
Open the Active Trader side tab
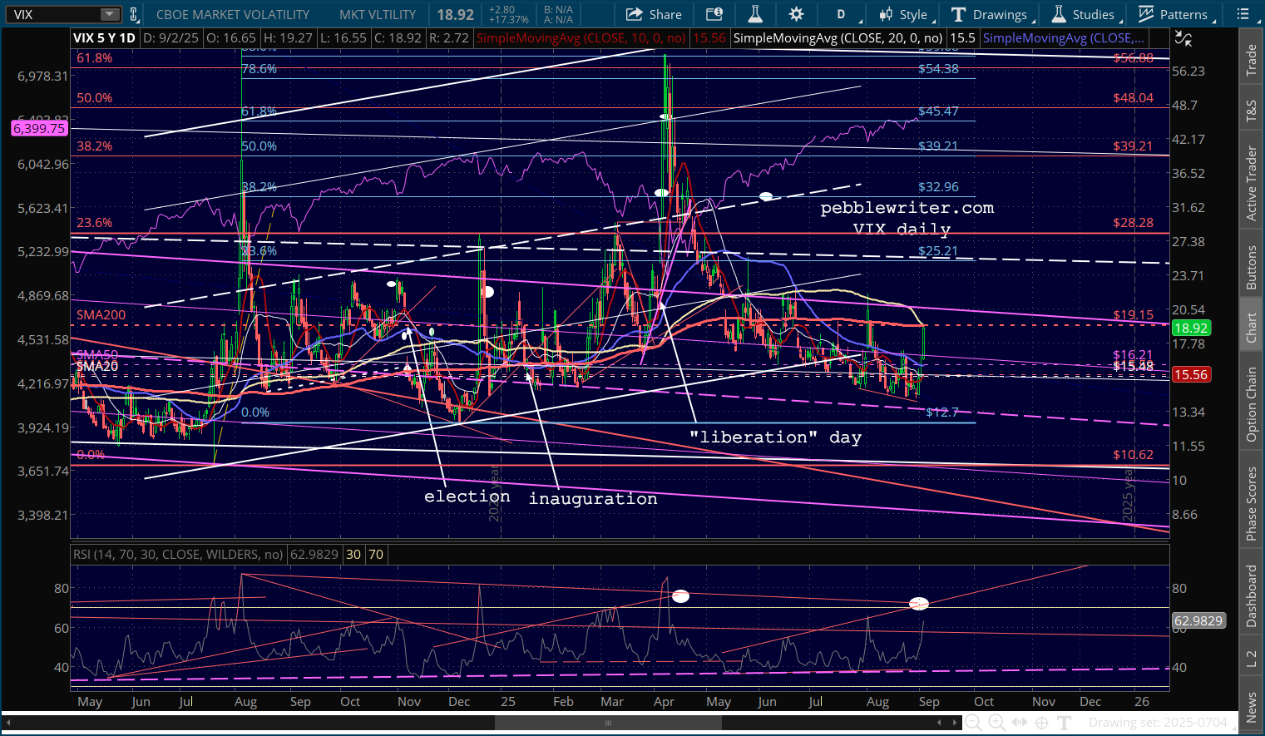(x=1252, y=184)
